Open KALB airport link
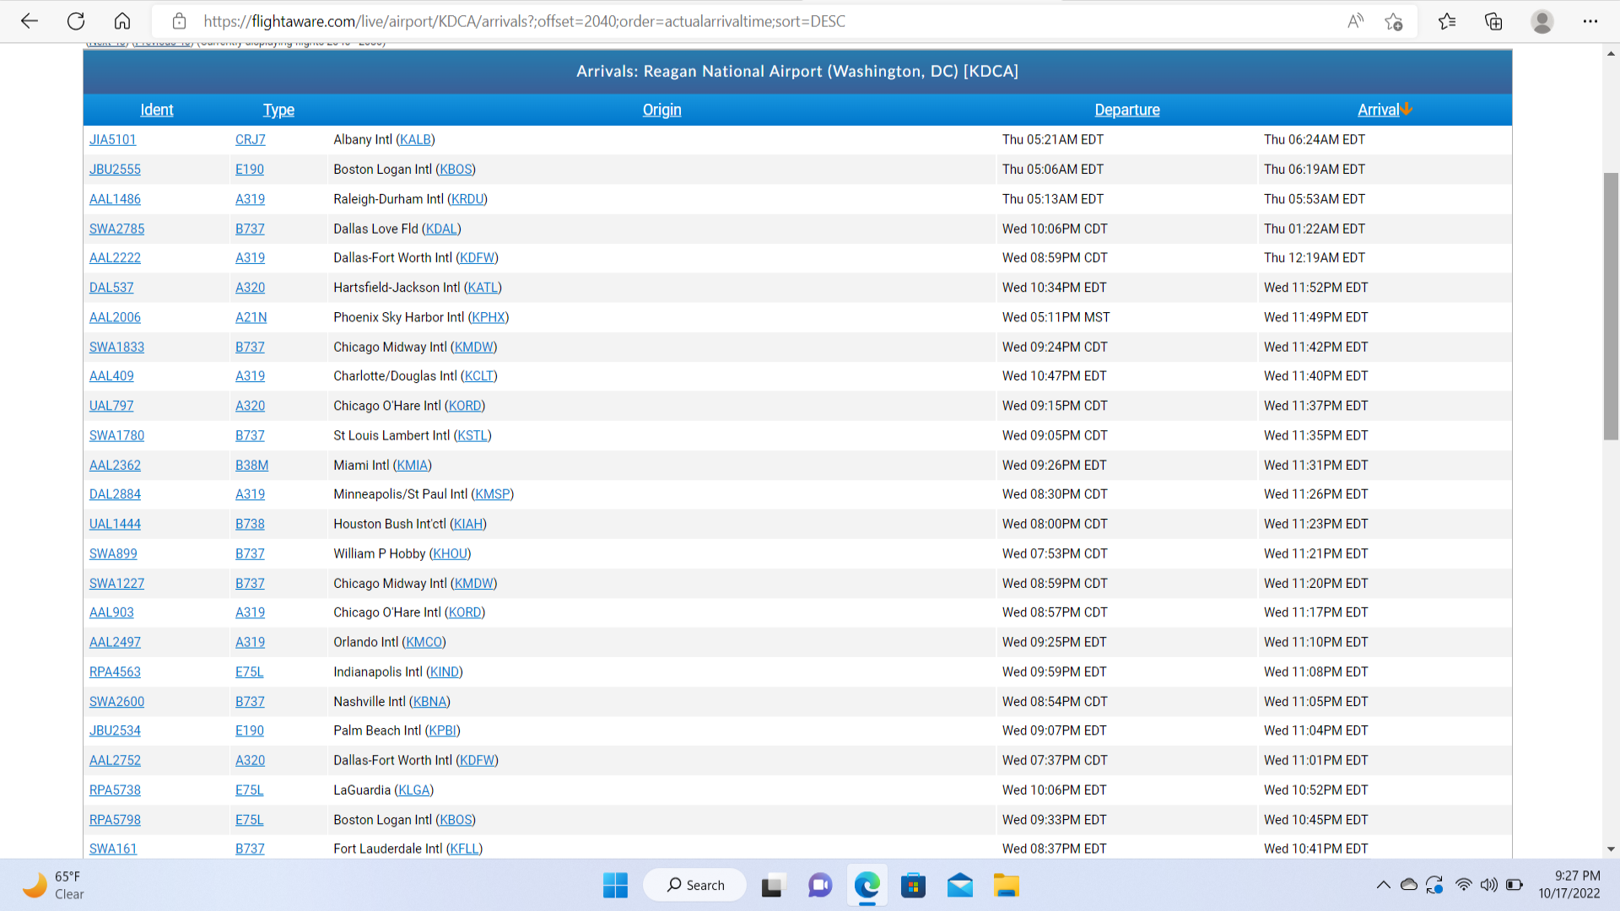 (x=415, y=140)
